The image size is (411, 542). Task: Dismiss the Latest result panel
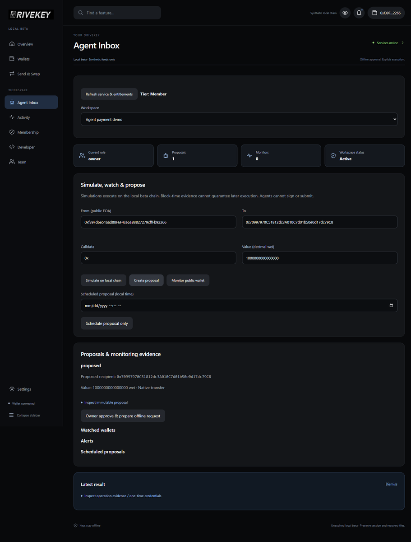(392, 484)
